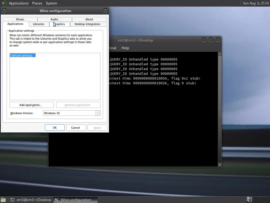
Task: Click the Add application button
Action: tap(32, 105)
